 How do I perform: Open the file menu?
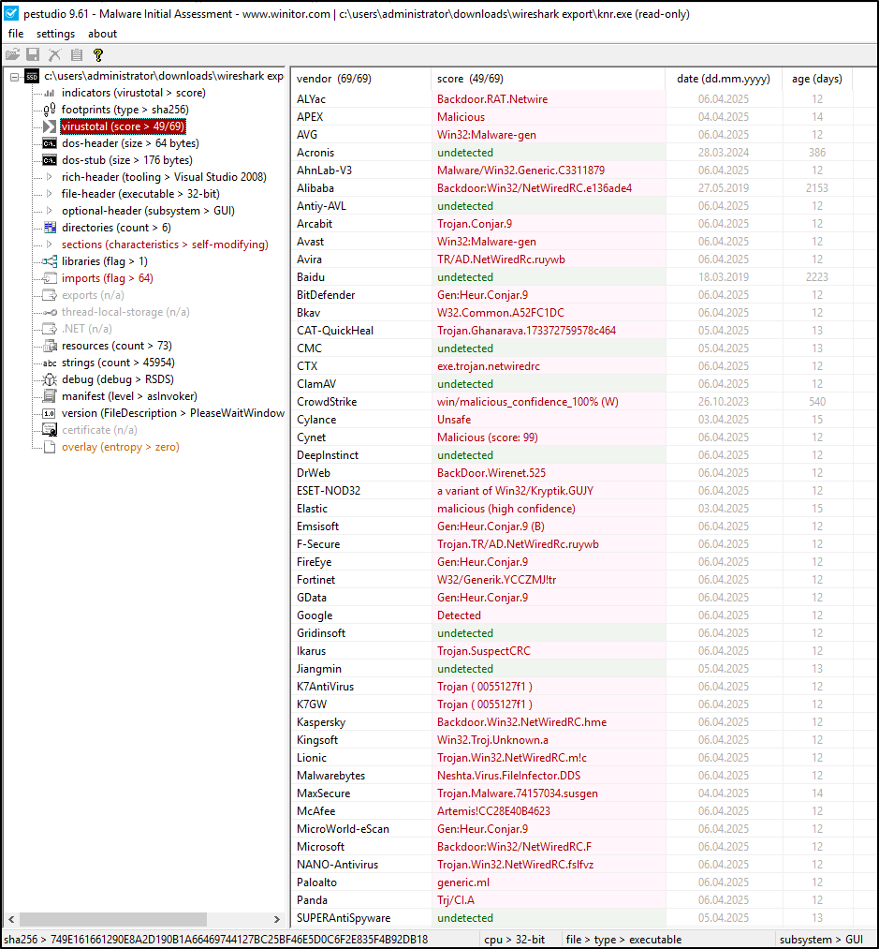pyautogui.click(x=16, y=34)
